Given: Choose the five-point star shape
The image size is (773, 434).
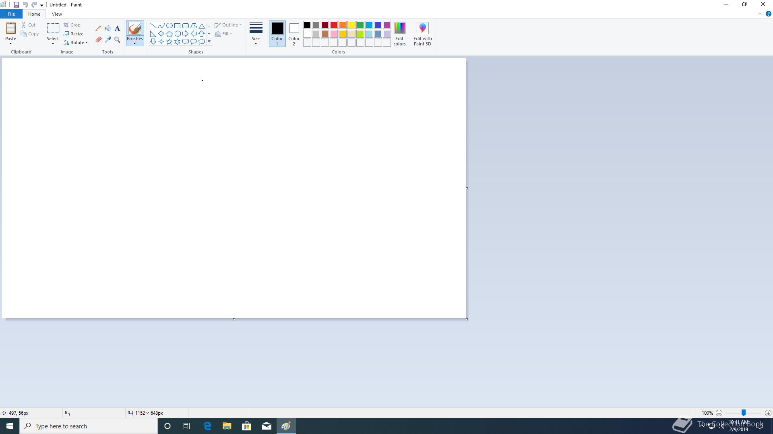Looking at the screenshot, I should pos(169,42).
